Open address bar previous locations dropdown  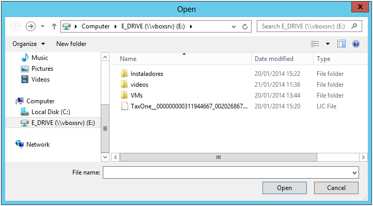[234, 27]
